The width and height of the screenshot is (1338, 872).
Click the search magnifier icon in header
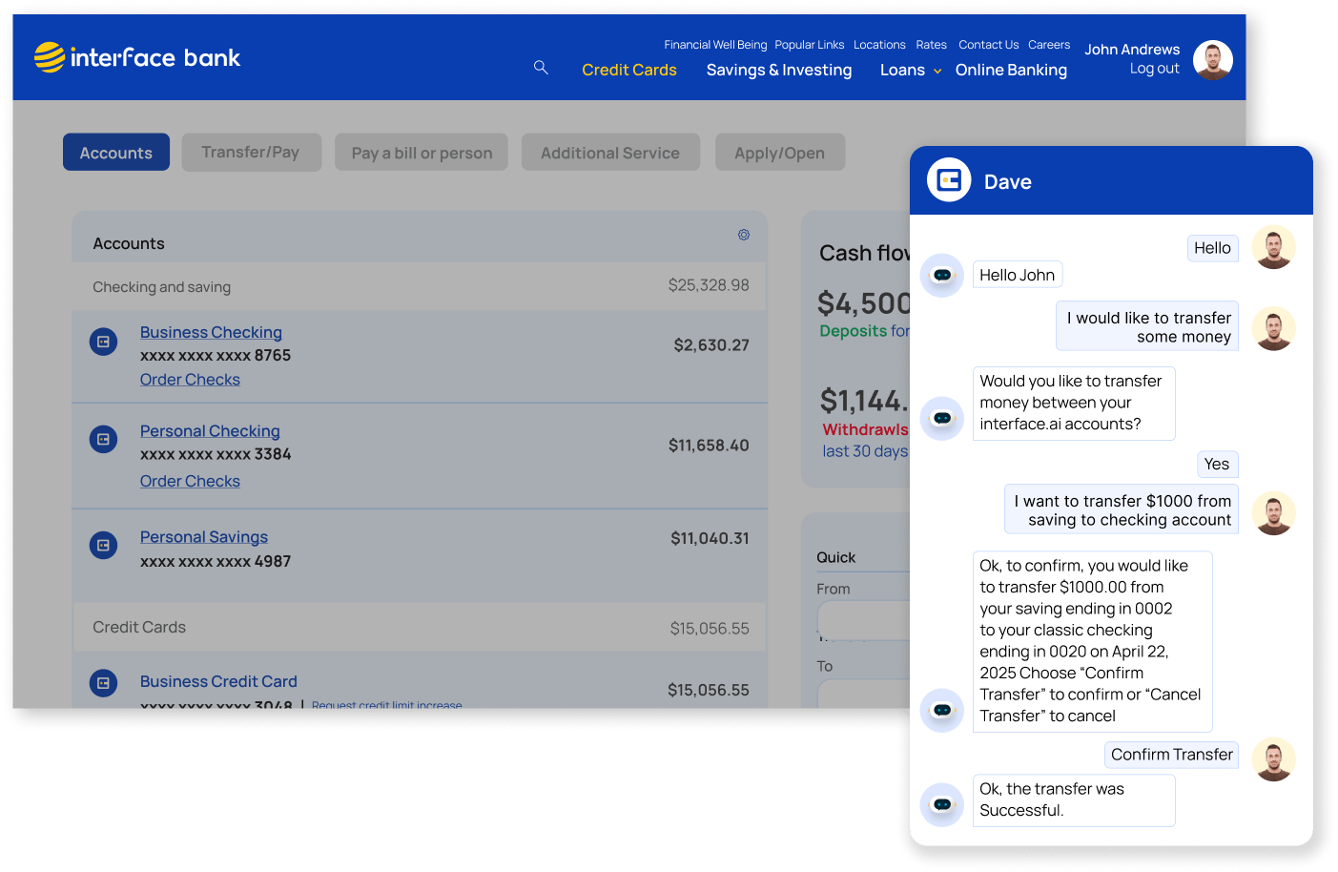[541, 68]
